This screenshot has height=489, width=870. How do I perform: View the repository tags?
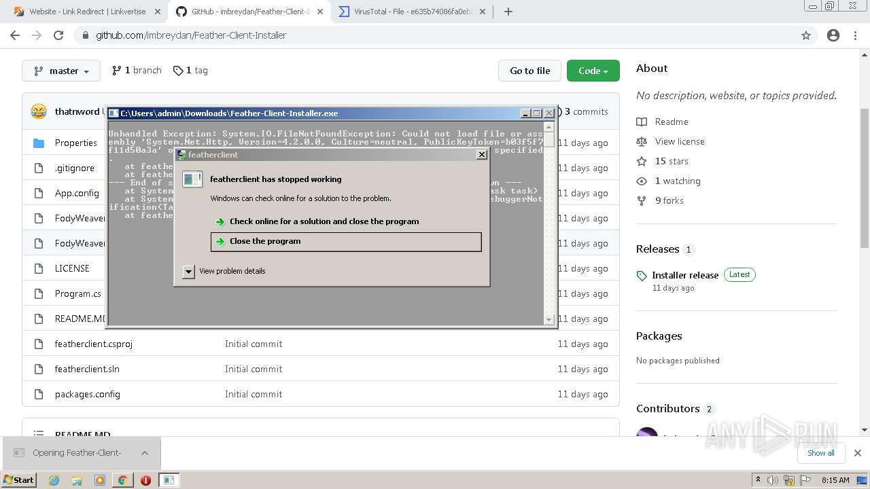190,71
